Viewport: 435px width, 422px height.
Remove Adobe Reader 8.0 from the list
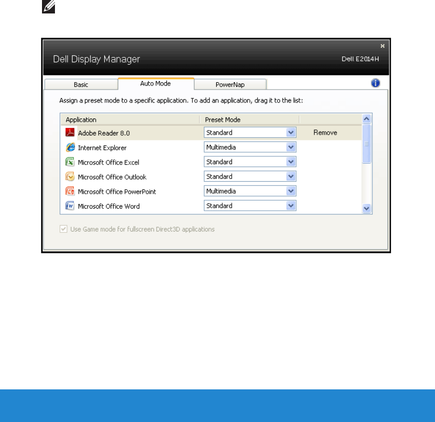325,133
